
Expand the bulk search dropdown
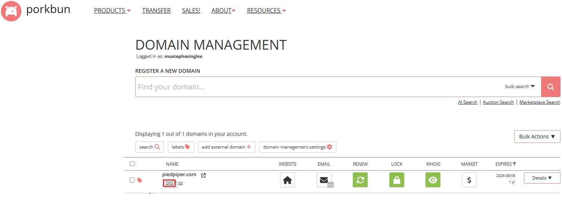coord(520,87)
